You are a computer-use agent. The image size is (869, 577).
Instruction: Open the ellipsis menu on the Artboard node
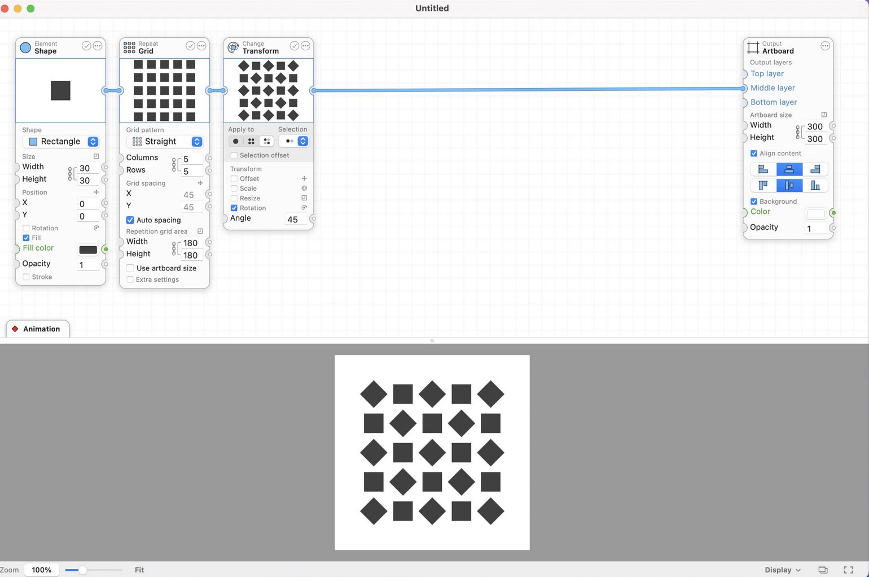pos(825,46)
